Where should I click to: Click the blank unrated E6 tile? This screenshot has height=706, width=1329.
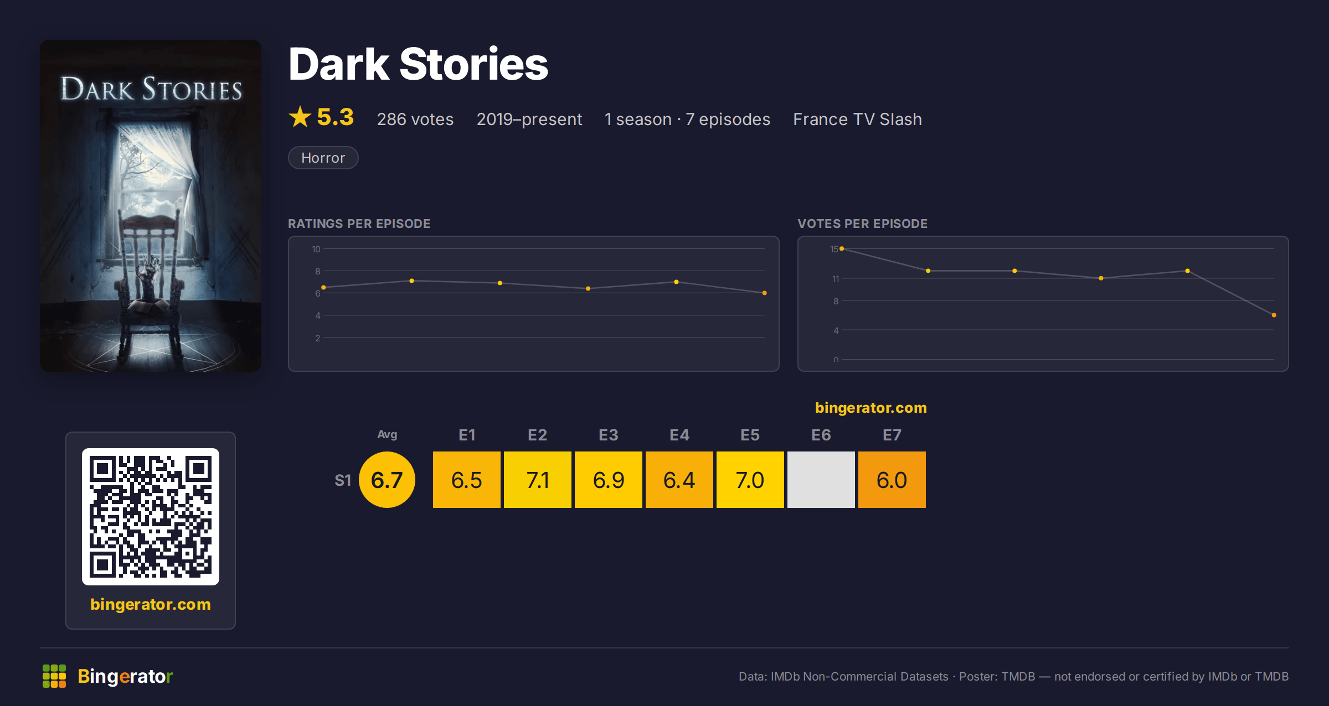click(821, 480)
